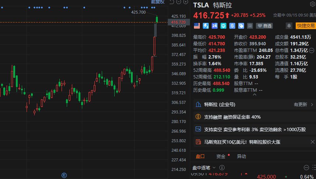Screen dimensions: 316x179
Task: Open 支持融资 融资保证金率 40% row
Action: click(x=254, y=117)
